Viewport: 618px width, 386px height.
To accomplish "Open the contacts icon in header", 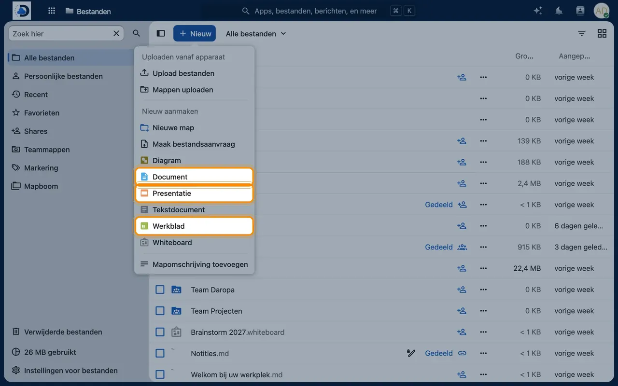I will [580, 11].
